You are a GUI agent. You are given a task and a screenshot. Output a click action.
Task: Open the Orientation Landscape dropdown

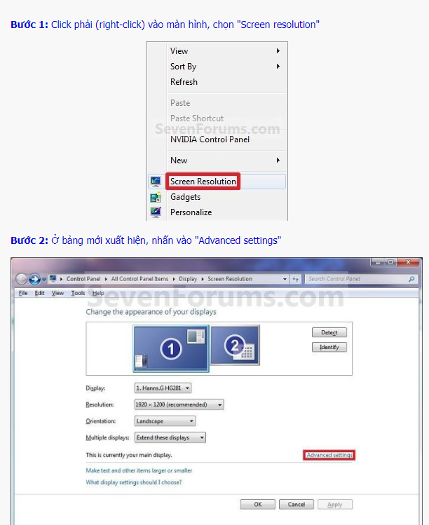(x=165, y=421)
